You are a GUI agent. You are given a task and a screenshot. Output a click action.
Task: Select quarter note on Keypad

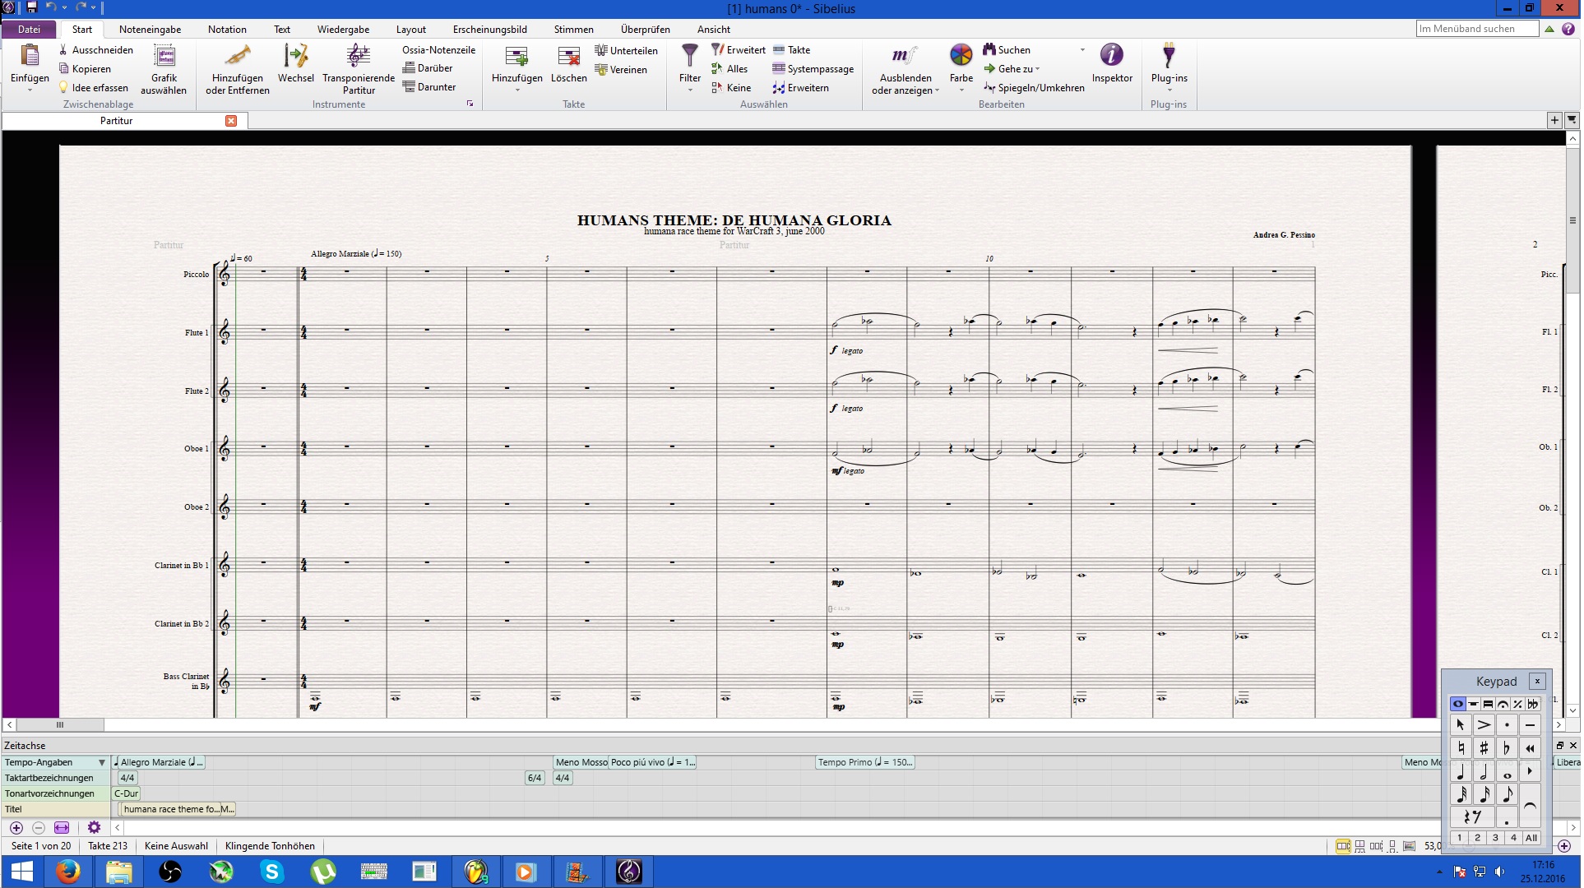[x=1461, y=771]
